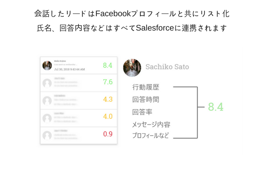264x176 pixels.
Task: Click the Jul 30, 2018 timestamp
Action: point(69,69)
